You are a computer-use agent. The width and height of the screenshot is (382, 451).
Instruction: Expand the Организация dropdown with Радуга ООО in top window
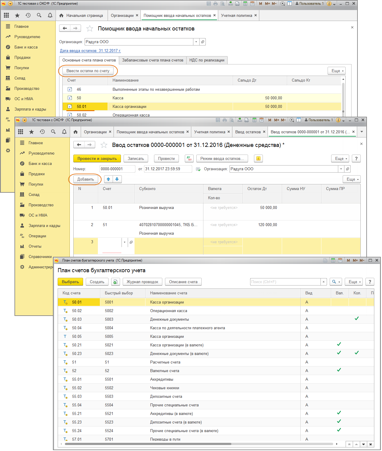click(x=196, y=42)
